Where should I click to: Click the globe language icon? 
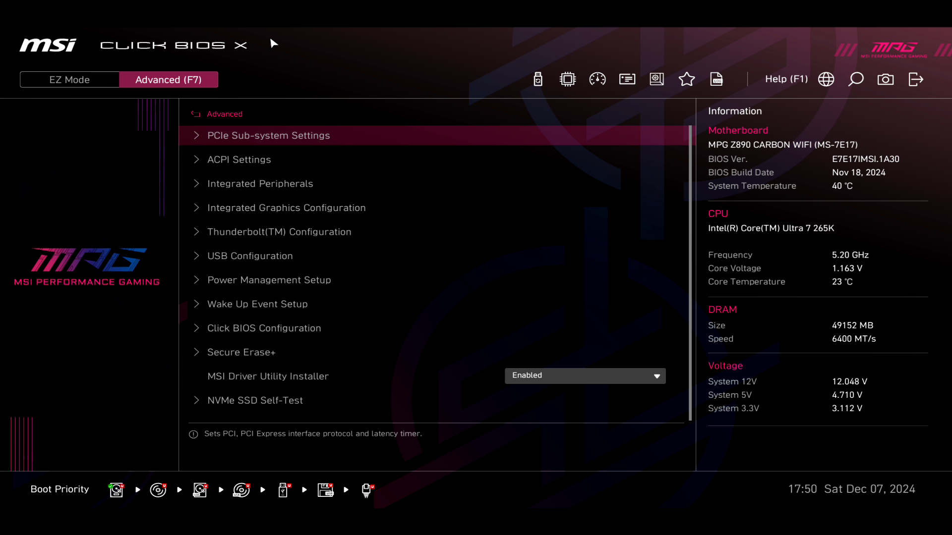[x=826, y=79]
